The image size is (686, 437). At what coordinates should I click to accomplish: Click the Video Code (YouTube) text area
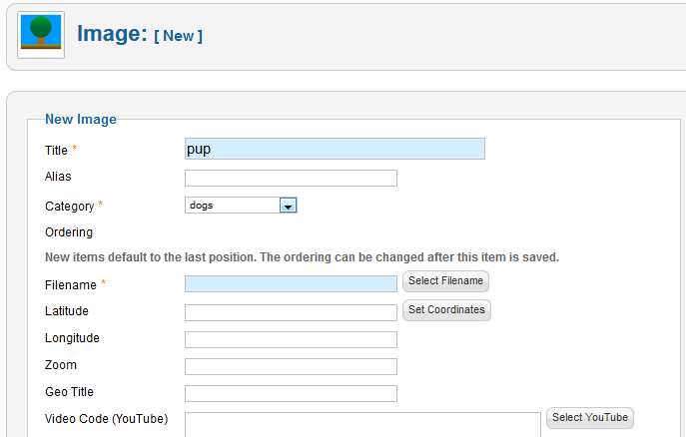click(361, 424)
